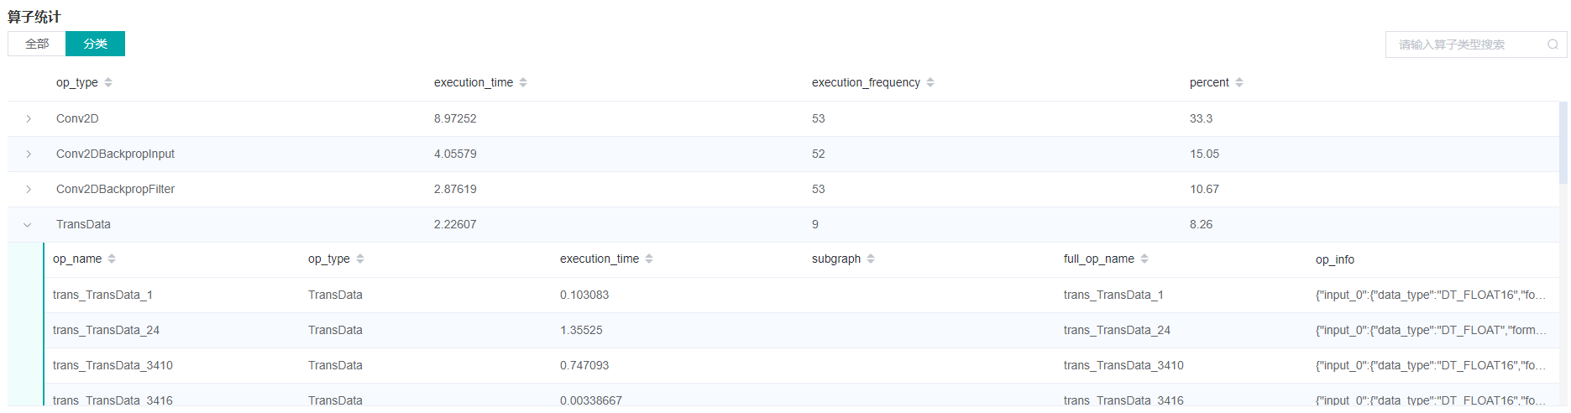Click the search magnifier icon
1571x413 pixels.
(1553, 44)
